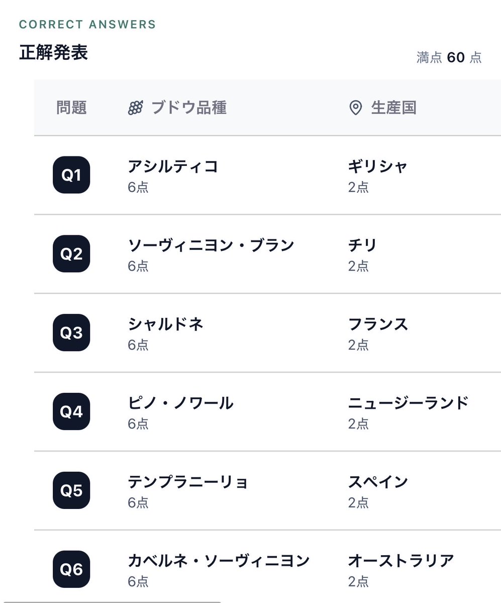
Task: Click the オーストラリア country answer
Action: [x=401, y=561]
